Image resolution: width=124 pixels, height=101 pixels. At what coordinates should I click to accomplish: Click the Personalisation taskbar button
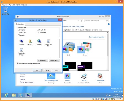(28, 95)
